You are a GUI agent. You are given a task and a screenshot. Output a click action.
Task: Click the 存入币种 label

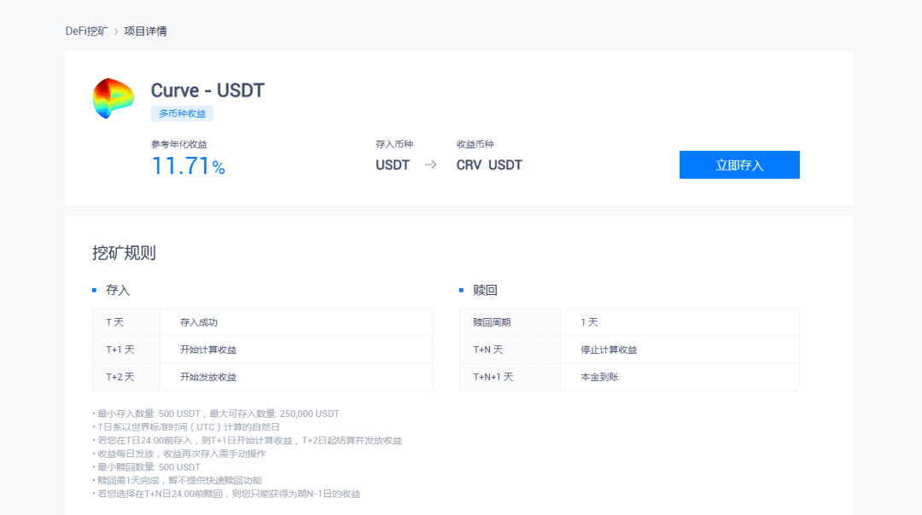coord(394,144)
